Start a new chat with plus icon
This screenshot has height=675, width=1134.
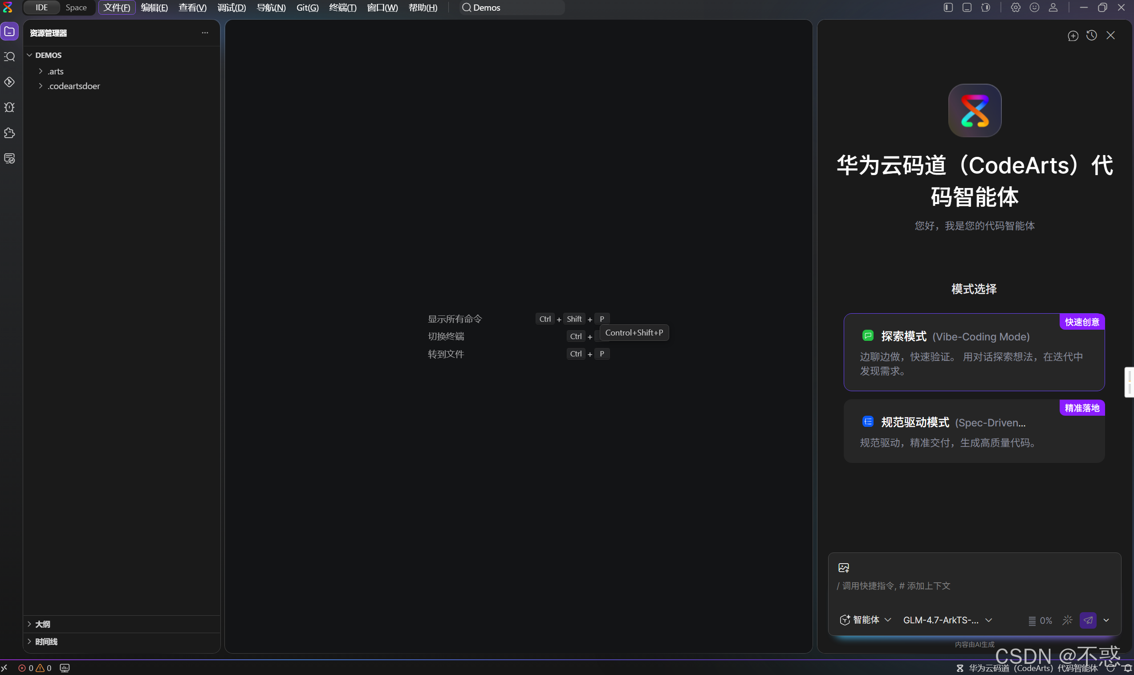1073,36
